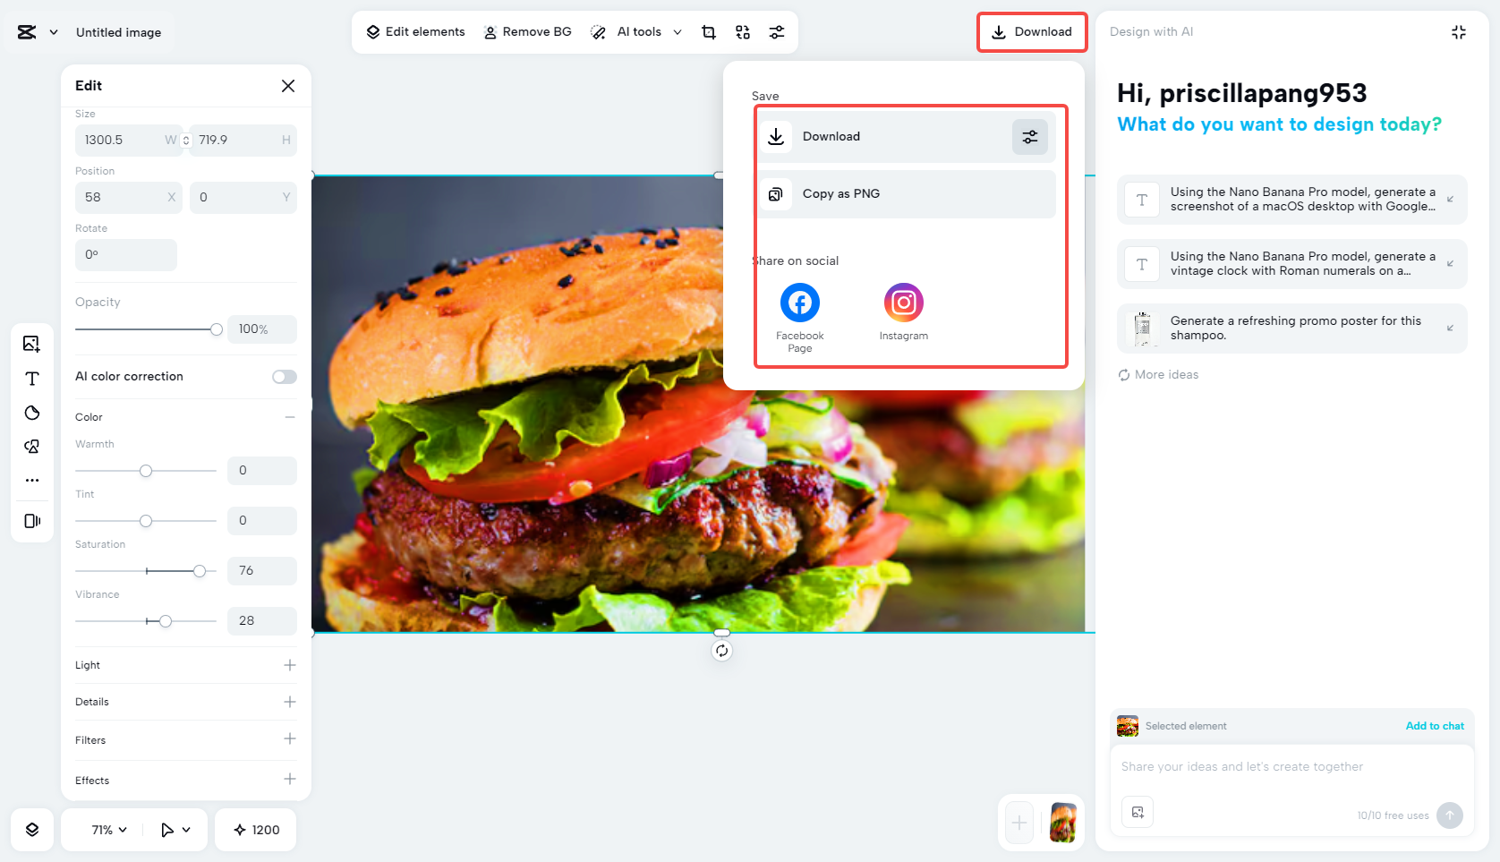This screenshot has height=862, width=1500.
Task: Click the rotate handle below the image
Action: (x=722, y=651)
